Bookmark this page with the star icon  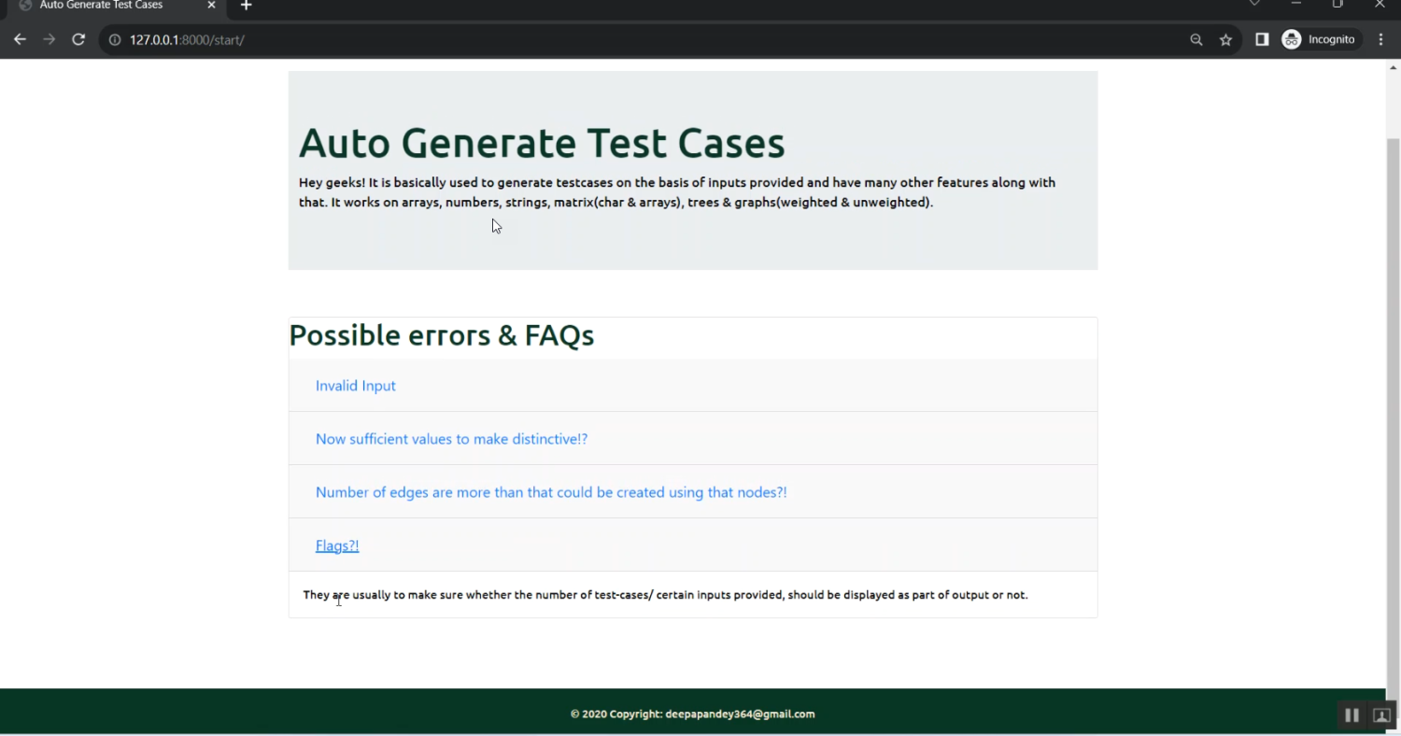click(x=1225, y=40)
